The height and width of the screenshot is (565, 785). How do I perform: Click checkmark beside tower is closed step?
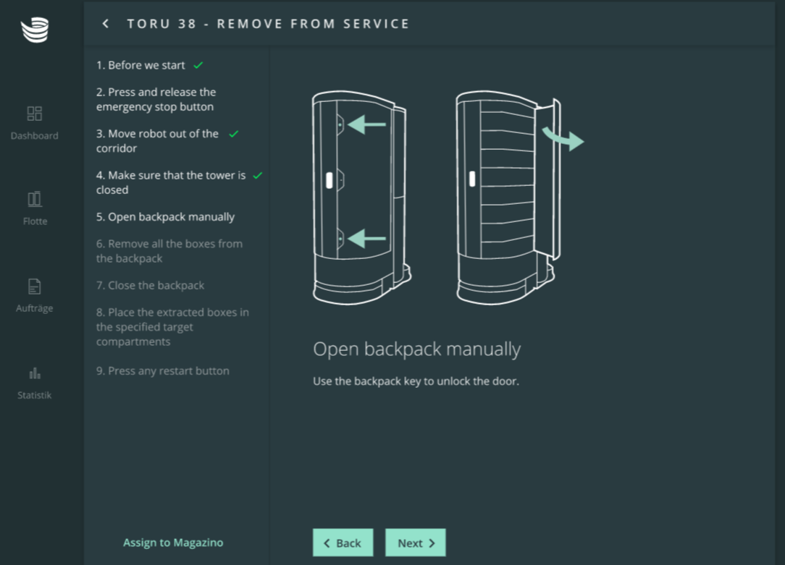point(258,175)
